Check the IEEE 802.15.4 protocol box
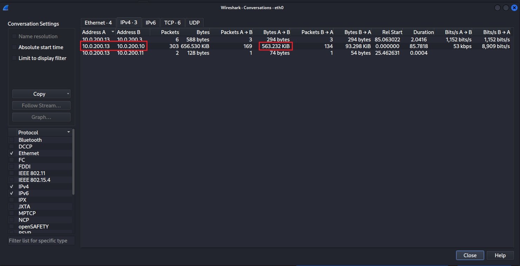Screen dimensions: 520x266 coord(12,180)
